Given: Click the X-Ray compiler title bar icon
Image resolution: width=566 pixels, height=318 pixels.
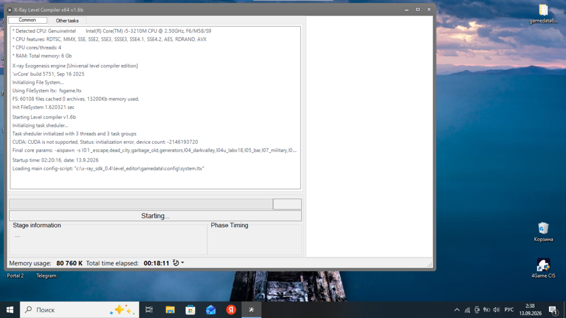Looking at the screenshot, I should coord(10,10).
